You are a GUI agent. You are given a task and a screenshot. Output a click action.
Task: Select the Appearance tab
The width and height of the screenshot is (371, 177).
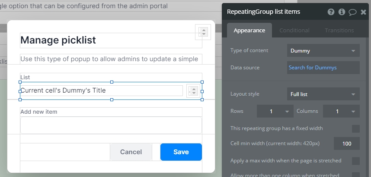[249, 30]
